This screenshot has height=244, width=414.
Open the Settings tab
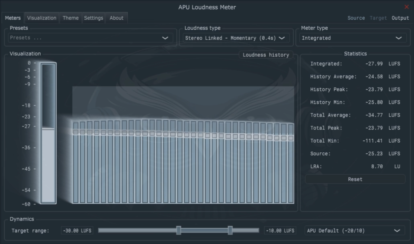pos(93,18)
